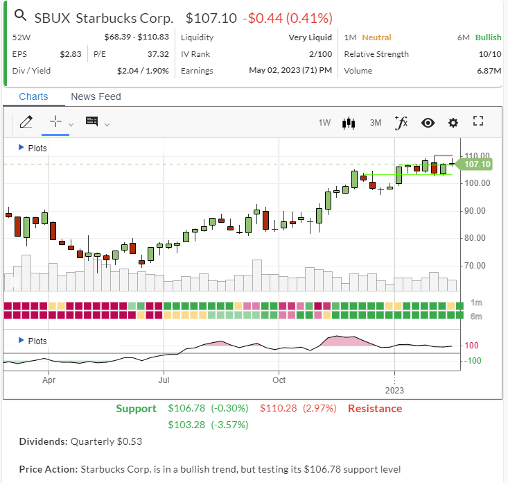Click the 1m trend color strip label
The width and height of the screenshot is (508, 483).
pos(476,303)
